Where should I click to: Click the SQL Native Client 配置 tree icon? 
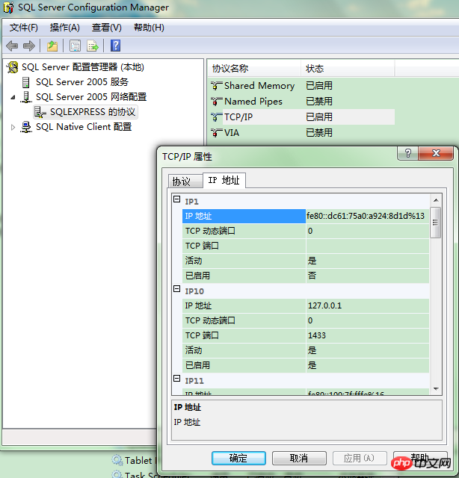point(26,127)
